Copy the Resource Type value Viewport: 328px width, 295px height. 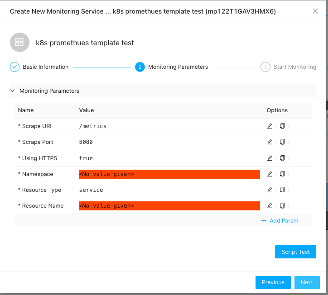pyautogui.click(x=282, y=190)
